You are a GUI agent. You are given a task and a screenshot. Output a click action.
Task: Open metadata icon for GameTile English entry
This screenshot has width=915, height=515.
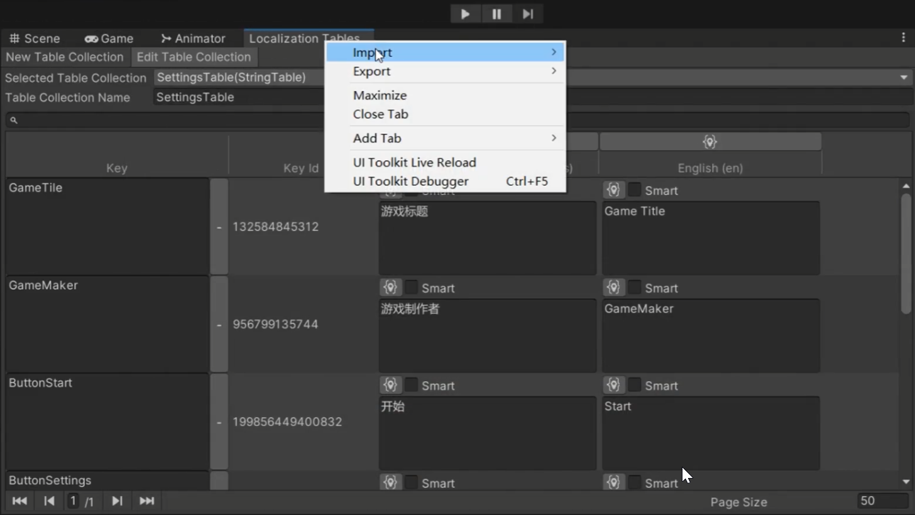click(x=613, y=190)
